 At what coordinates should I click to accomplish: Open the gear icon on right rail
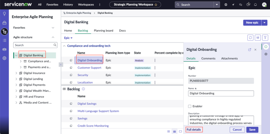point(266,54)
